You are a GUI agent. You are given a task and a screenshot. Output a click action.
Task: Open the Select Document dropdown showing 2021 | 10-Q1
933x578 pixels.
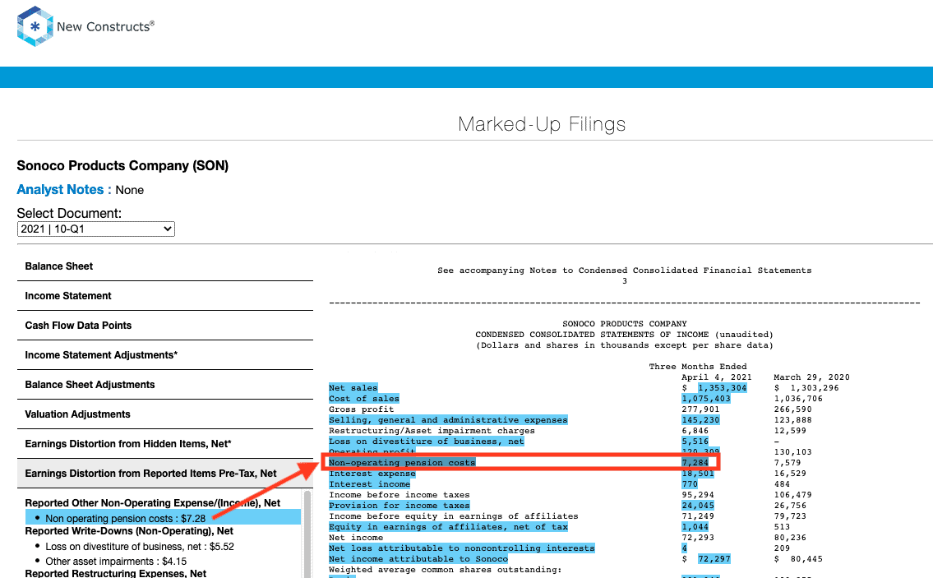96,229
